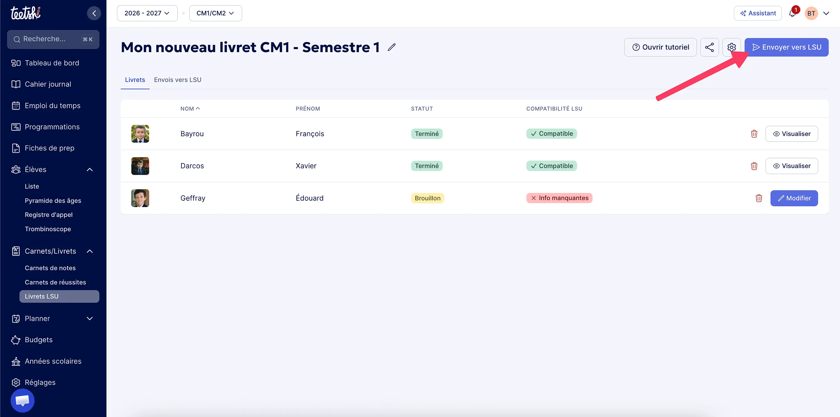Viewport: 840px width, 417px height.
Task: Delete Bayrou's livret with trash icon
Action: (x=754, y=134)
